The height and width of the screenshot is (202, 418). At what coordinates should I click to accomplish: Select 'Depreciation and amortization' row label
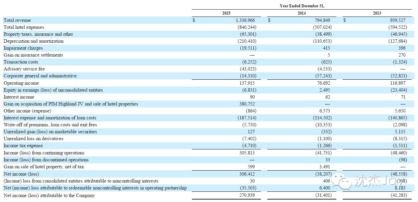tap(34, 41)
